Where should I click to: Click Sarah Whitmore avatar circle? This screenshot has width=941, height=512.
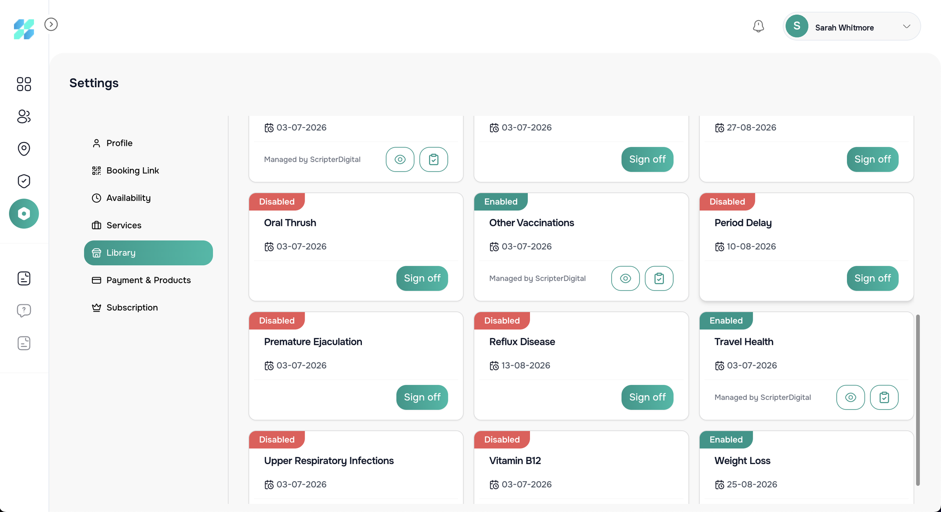(x=797, y=26)
